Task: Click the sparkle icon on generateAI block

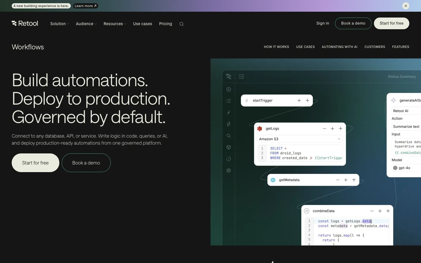Action: click(x=394, y=101)
